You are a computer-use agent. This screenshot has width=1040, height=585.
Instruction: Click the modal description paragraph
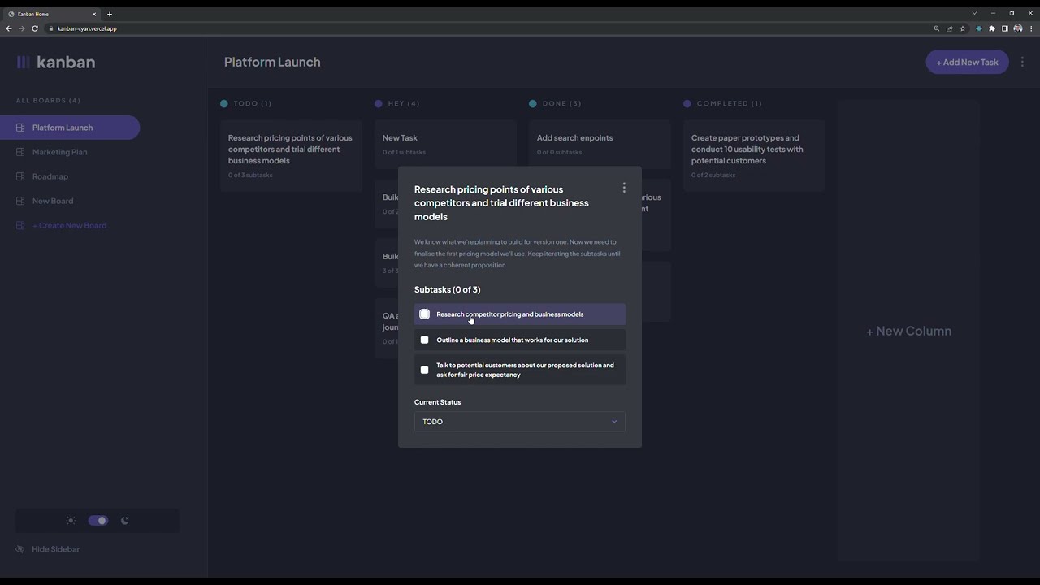pyautogui.click(x=517, y=253)
